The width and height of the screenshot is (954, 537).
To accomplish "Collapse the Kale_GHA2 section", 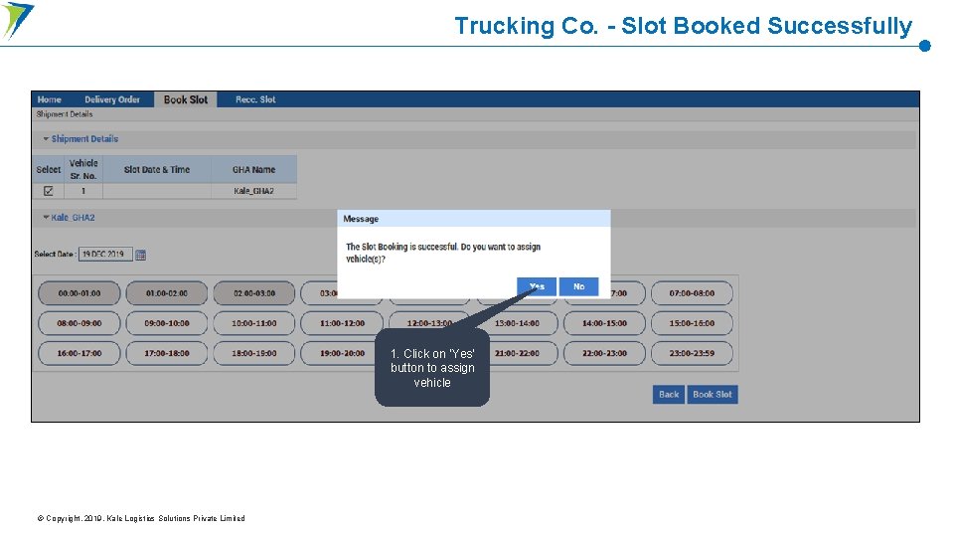I will (46, 218).
